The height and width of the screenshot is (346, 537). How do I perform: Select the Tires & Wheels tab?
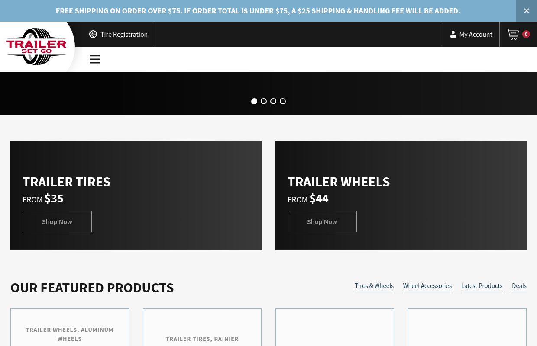click(374, 286)
